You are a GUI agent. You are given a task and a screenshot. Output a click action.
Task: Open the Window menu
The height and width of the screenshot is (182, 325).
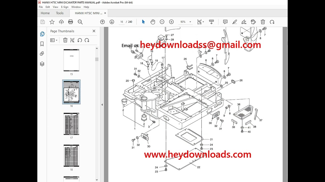tap(76, 7)
